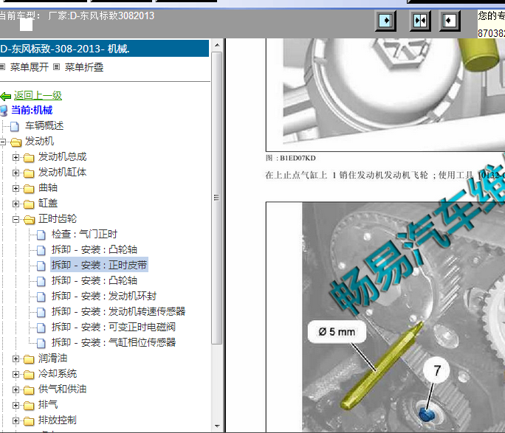
Task: Expand the 冷却系统 tree node
Action: [16, 374]
